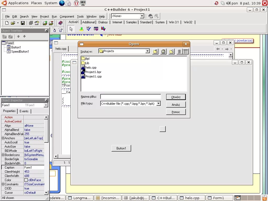Click the helo.cpp tab in the code editor
The image size is (268, 201).
point(61,49)
